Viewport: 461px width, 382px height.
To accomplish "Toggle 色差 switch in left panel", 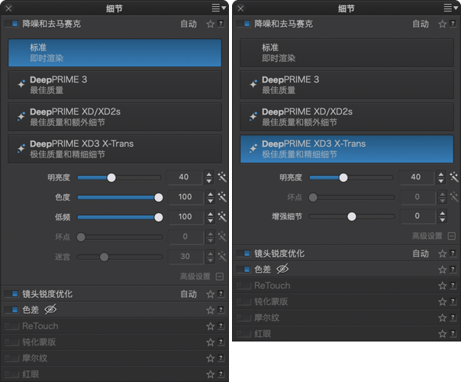I will click(x=11, y=310).
